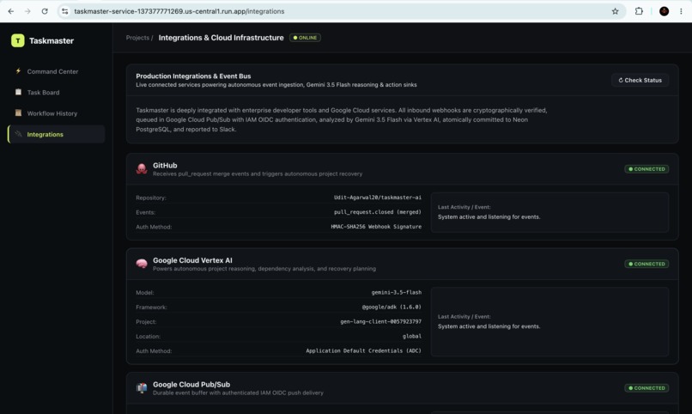Click model value gemini-3.5-flash

click(x=397, y=292)
